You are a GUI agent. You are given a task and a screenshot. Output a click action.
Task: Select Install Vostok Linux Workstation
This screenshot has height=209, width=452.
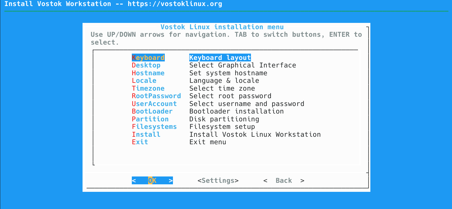point(146,134)
